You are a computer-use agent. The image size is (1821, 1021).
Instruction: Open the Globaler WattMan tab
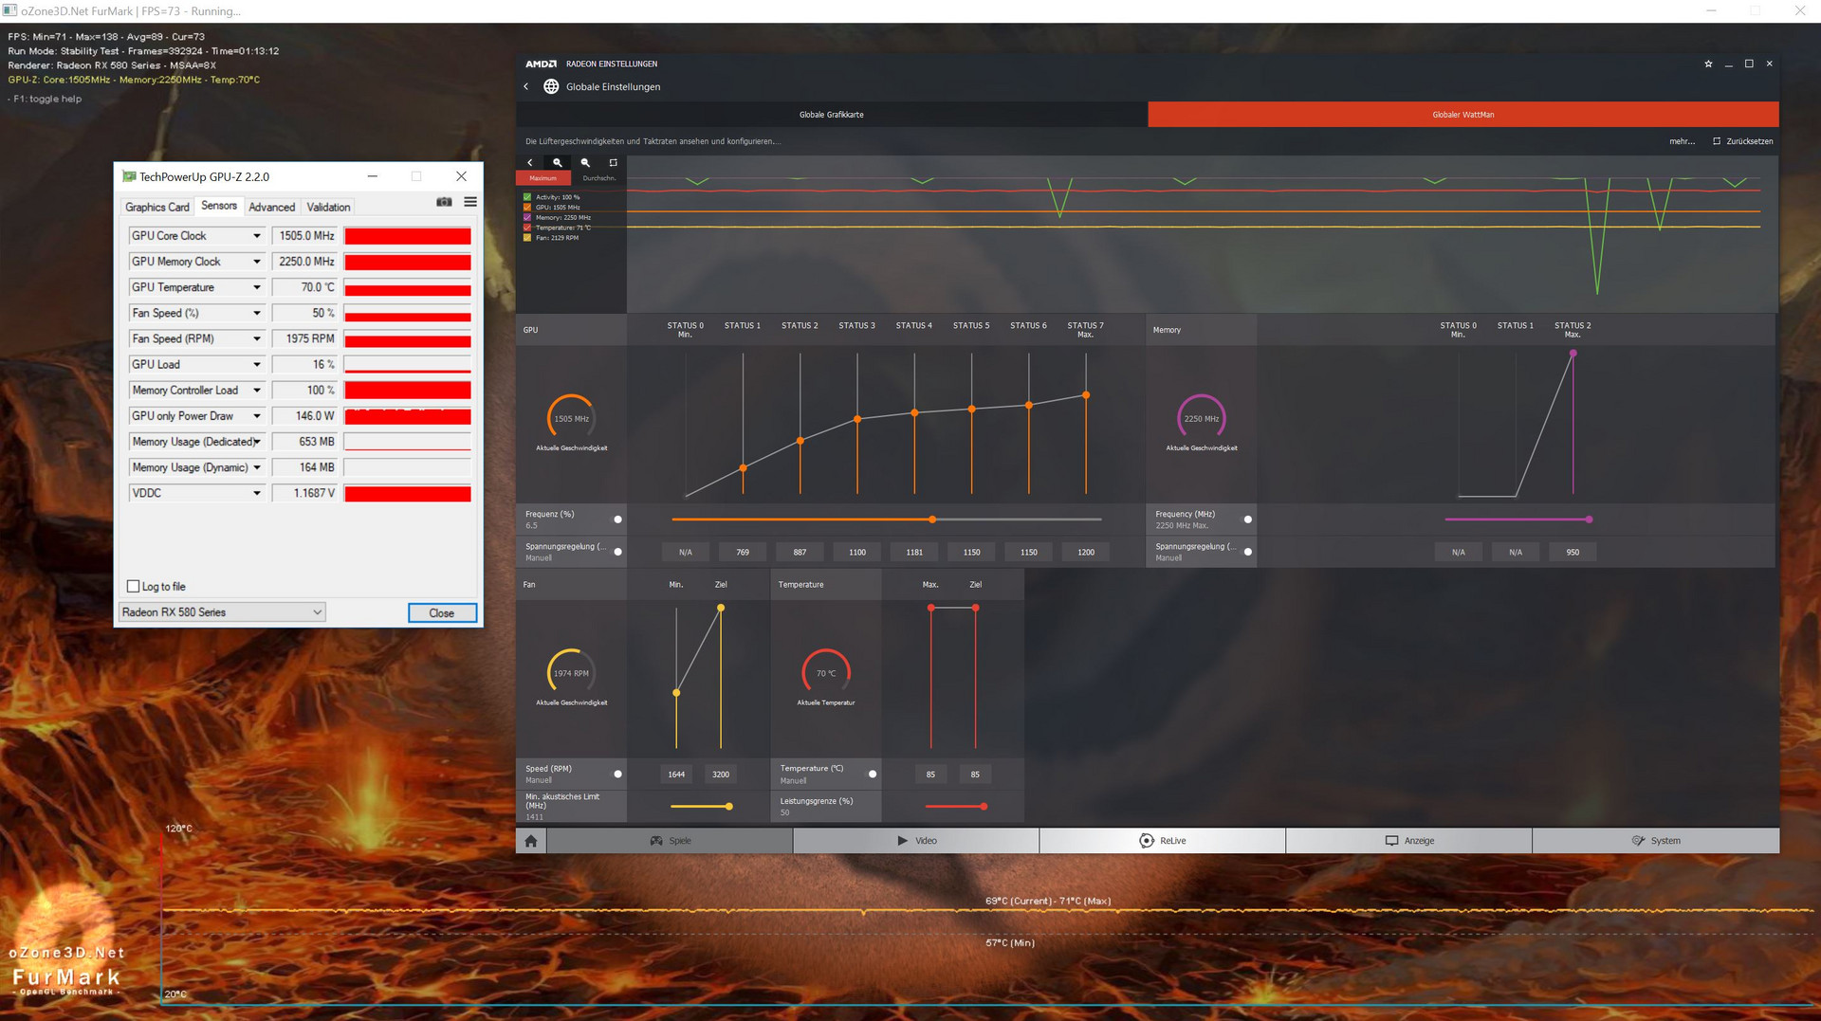click(x=1463, y=115)
